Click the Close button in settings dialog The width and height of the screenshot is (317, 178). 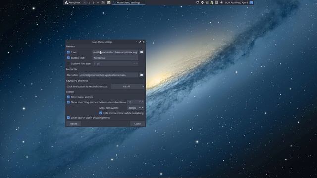pos(138,124)
